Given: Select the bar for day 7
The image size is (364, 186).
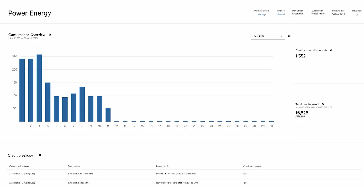Looking at the screenshot, I should tap(73, 107).
